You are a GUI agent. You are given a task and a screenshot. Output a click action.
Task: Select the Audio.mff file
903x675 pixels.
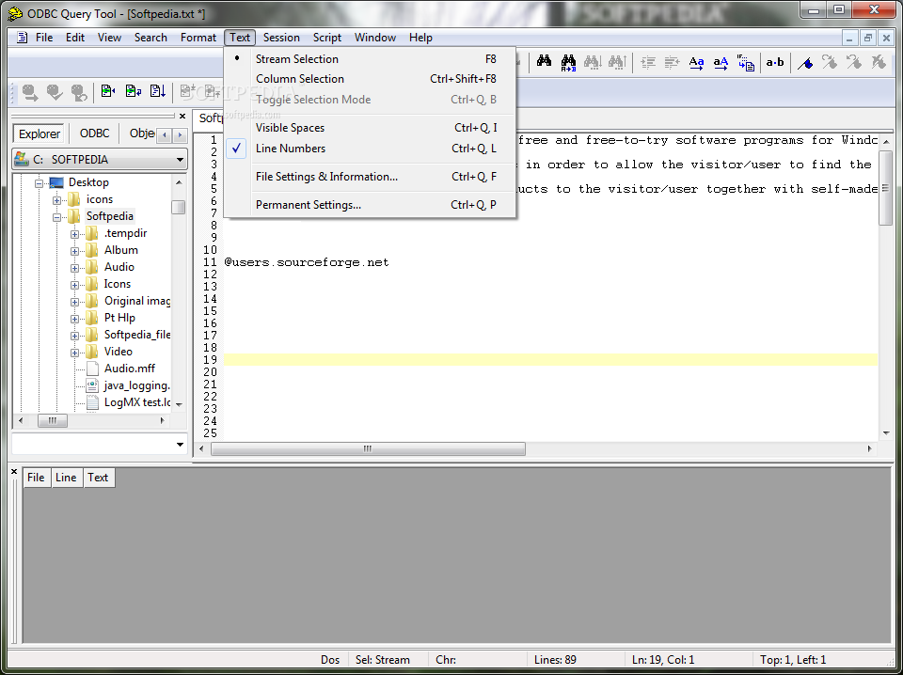click(x=130, y=369)
